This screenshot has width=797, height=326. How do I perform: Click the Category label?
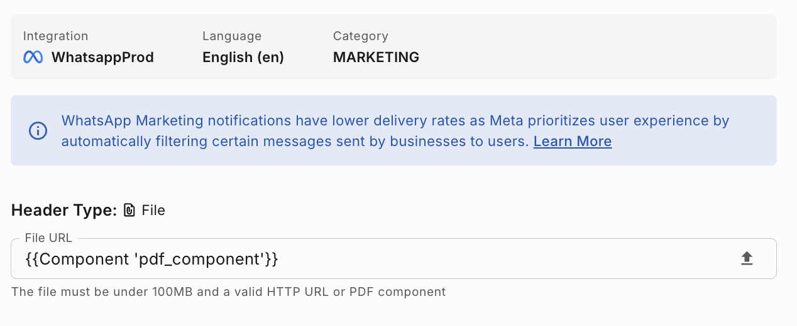[x=360, y=36]
